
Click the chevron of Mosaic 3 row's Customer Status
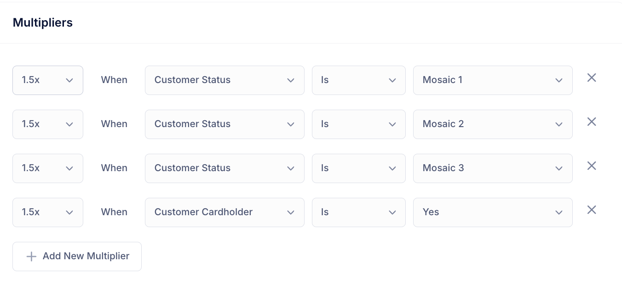291,168
